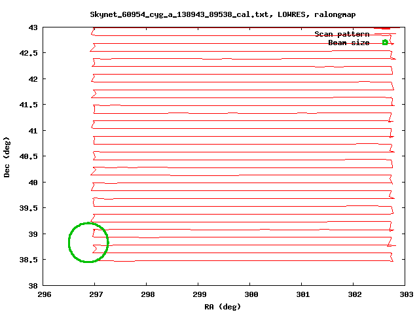
Task: Click the 296 tick label on RA axis
Action: coord(43,294)
